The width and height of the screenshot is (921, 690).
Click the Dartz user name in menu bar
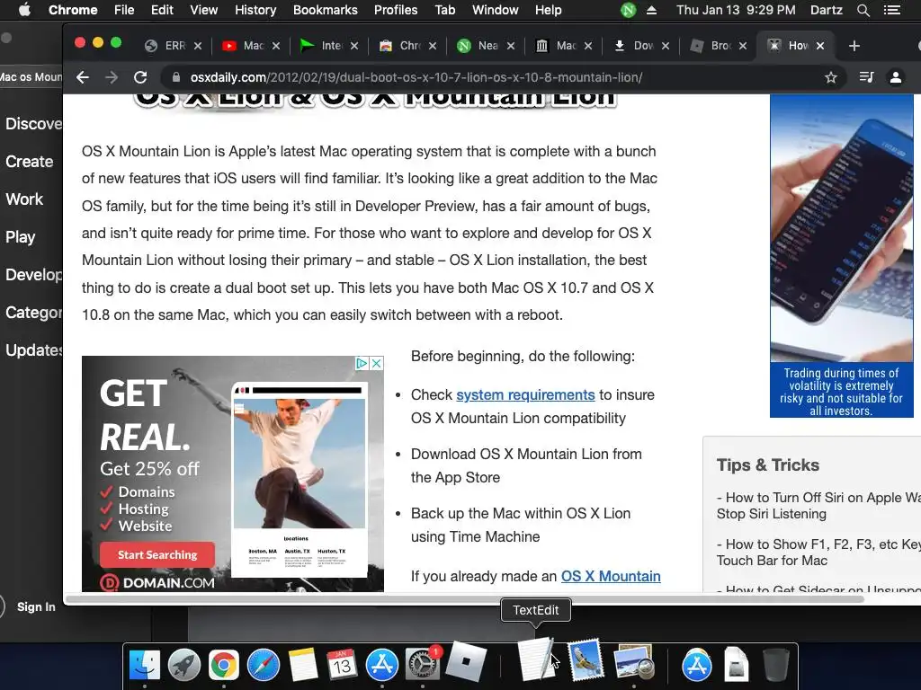point(826,10)
